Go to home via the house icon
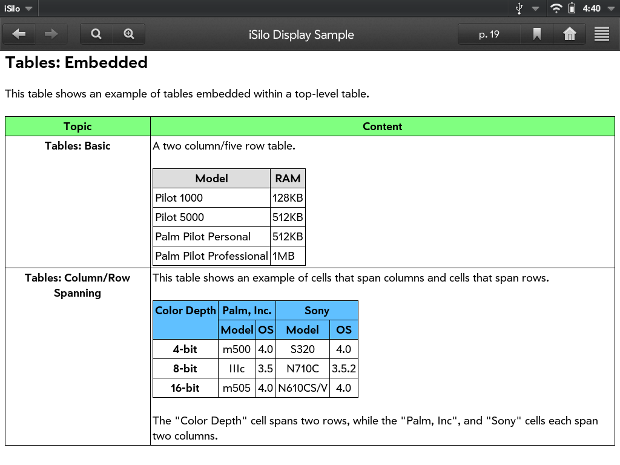Image resolution: width=620 pixels, height=465 pixels. click(569, 35)
